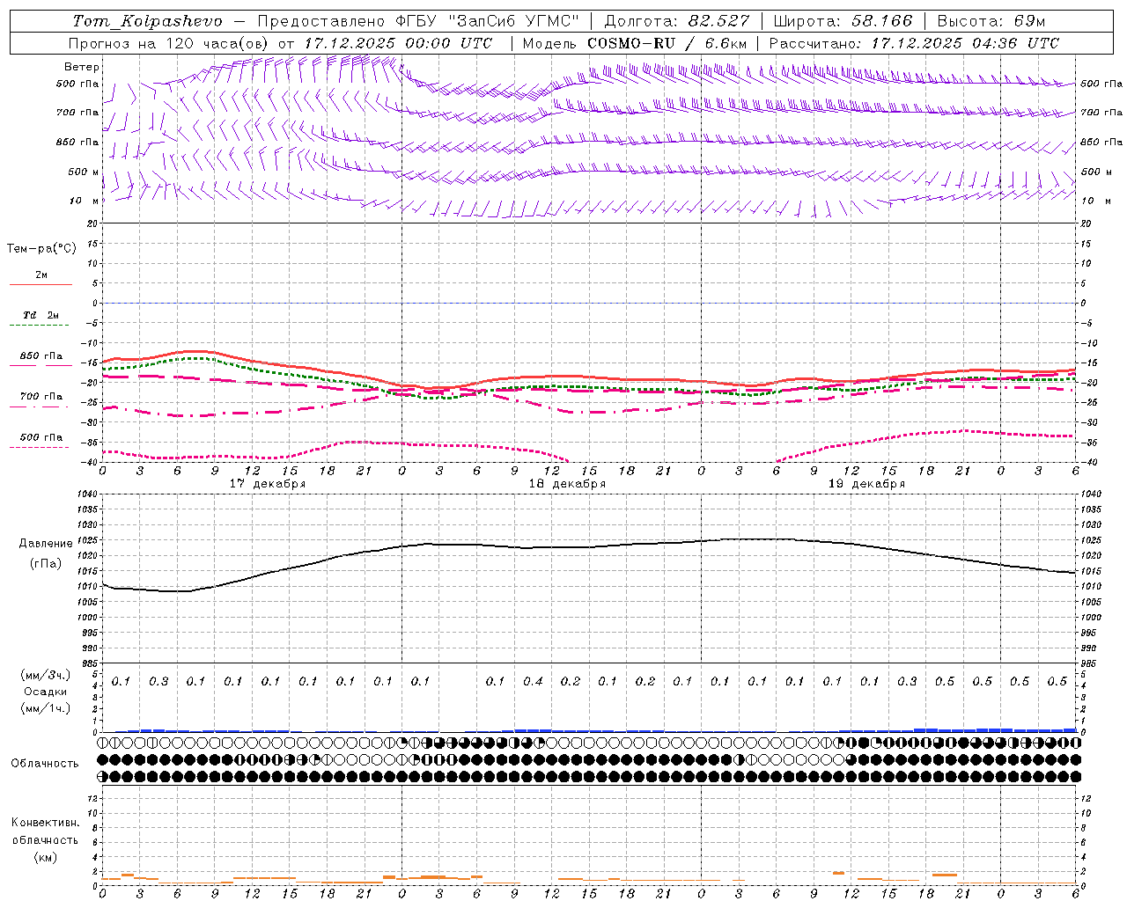
Task: Click the latitude value Широта: 58.166
Action: [843, 21]
